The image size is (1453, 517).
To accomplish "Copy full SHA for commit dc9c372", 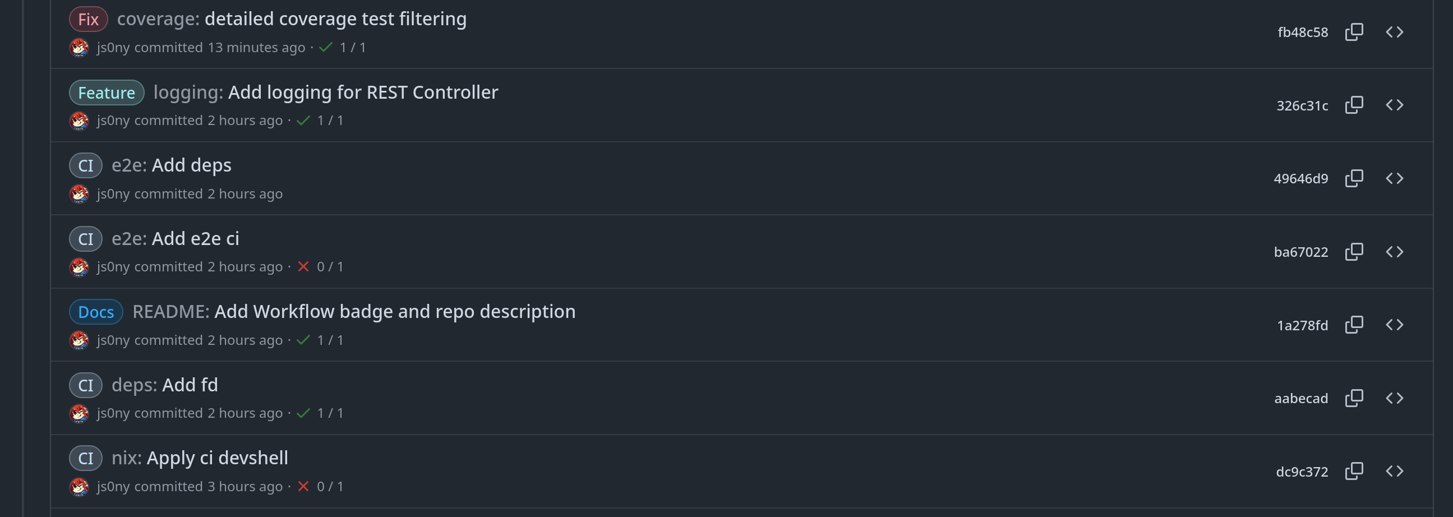I will 1354,472.
